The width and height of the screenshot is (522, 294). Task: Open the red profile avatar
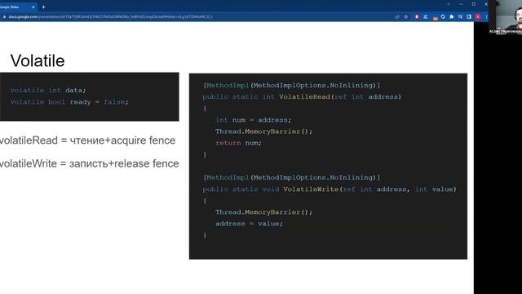(x=478, y=16)
